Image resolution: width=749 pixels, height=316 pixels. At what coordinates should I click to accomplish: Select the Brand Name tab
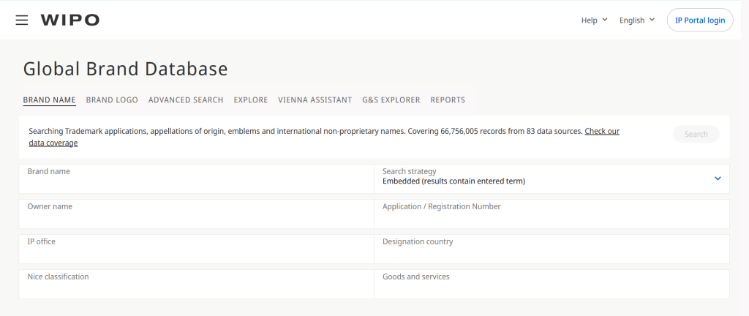click(49, 100)
